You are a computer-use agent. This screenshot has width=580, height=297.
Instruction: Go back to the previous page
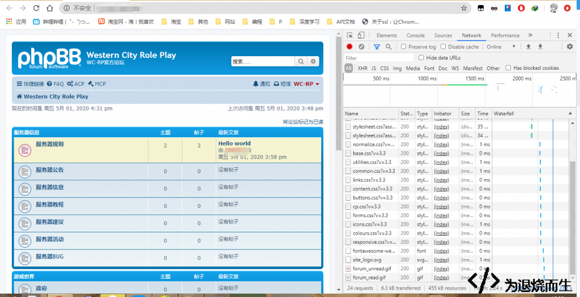(9, 8)
